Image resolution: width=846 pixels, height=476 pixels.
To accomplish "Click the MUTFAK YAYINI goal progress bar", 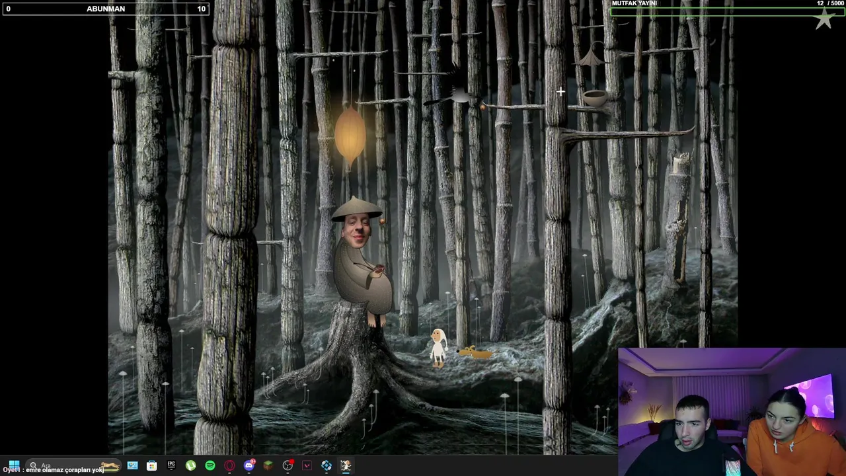I will click(x=727, y=11).
